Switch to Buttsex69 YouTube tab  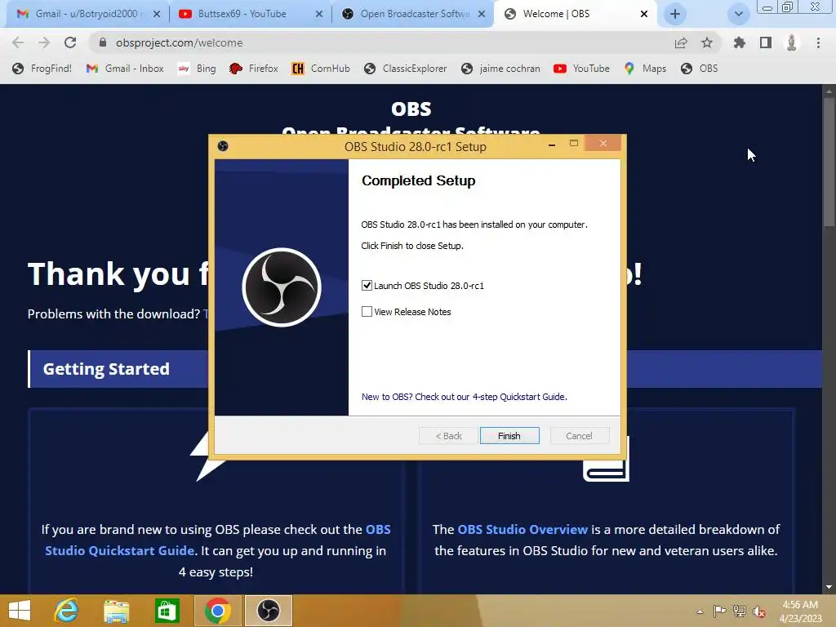click(242, 14)
